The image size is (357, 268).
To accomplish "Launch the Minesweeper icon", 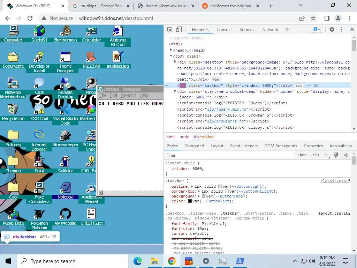I will (65, 139).
